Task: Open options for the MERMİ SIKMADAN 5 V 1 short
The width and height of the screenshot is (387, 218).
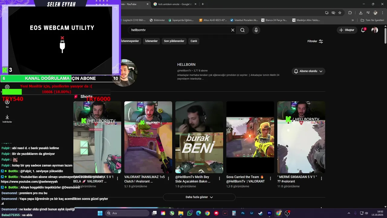Action: [321, 179]
